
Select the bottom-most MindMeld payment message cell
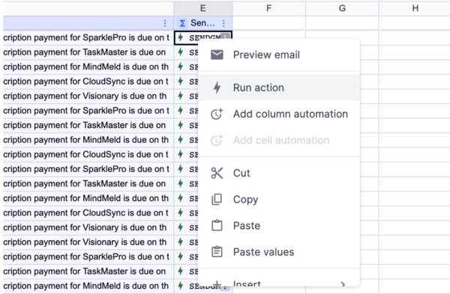(88, 286)
